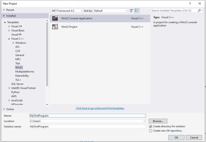This screenshot has width=206, height=142.
Task: Select the AWS category
Action: coord(14,96)
